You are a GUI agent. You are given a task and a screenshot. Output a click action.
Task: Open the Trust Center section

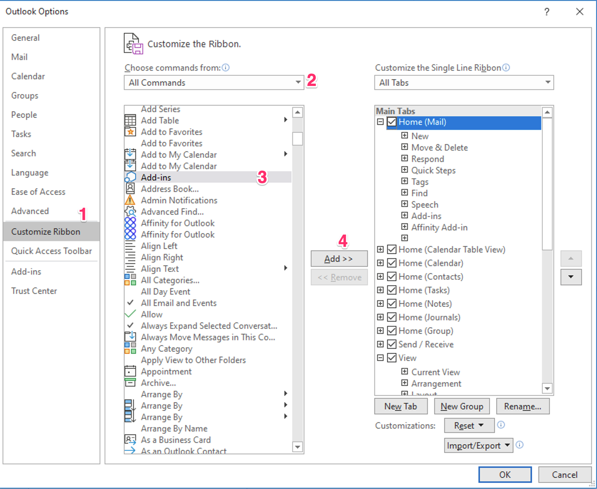pyautogui.click(x=34, y=291)
